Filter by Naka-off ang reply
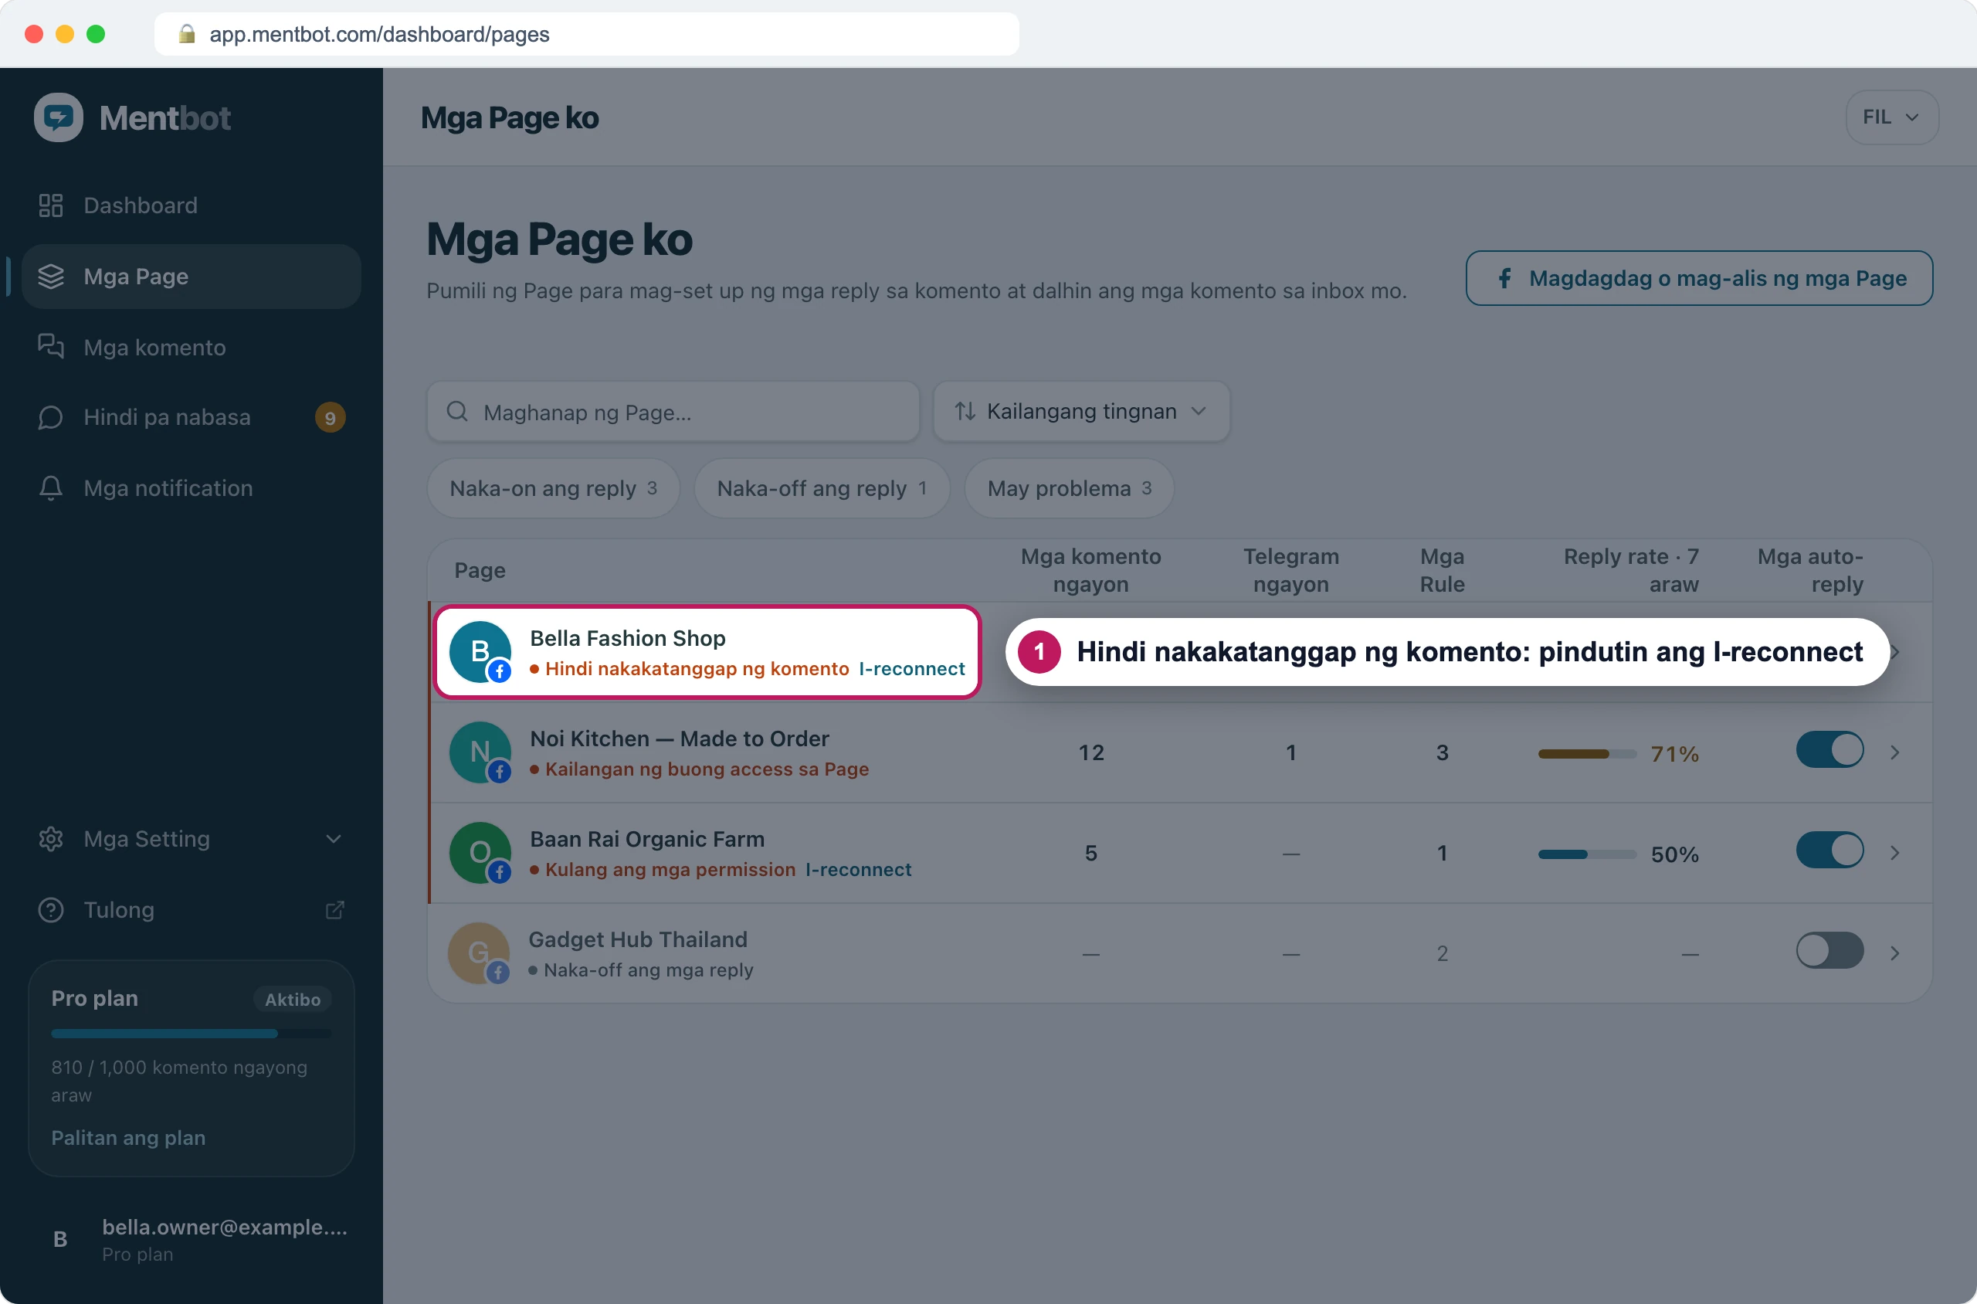Image resolution: width=1977 pixels, height=1304 pixels. tap(822, 488)
